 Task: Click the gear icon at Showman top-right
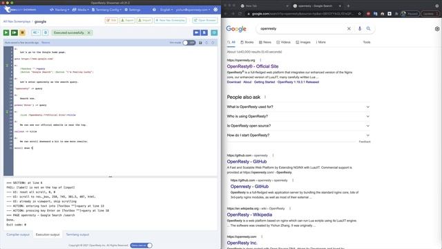(215, 10)
